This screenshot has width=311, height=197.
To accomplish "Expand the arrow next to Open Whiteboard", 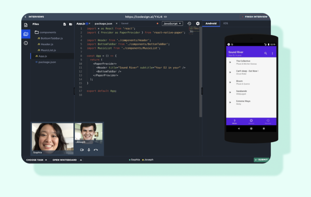I will pyautogui.click(x=81, y=160).
